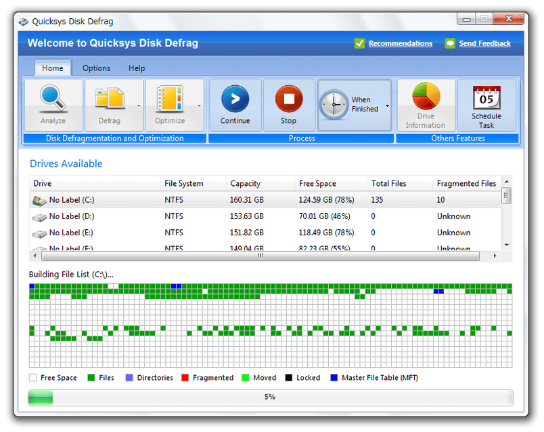Expand the Optimize dropdown arrow
Viewport: 544px width, 432px height.
[199, 105]
